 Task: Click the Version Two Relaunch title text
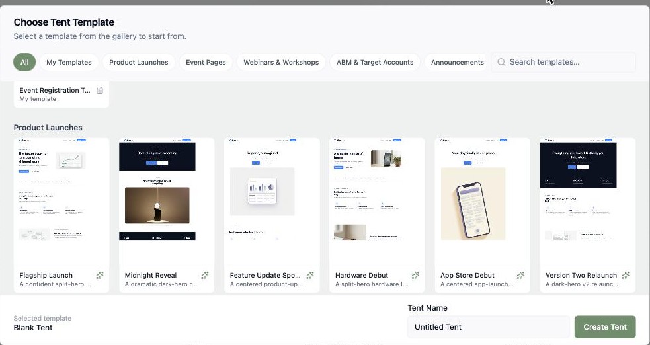tap(581, 275)
